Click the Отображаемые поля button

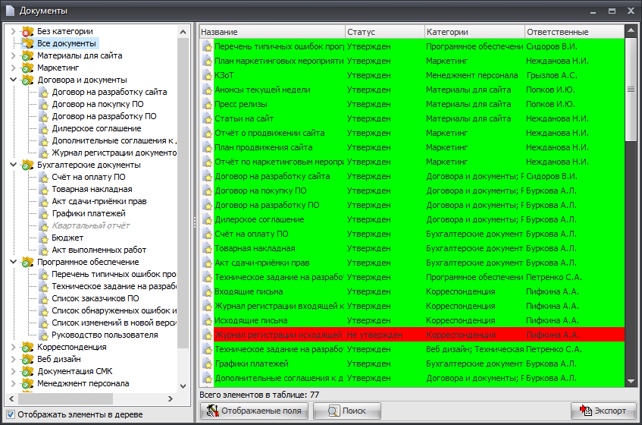[x=253, y=411]
